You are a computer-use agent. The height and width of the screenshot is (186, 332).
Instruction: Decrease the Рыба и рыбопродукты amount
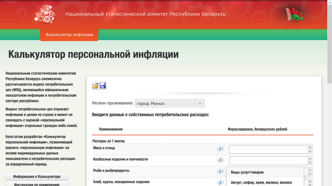pyautogui.click(x=310, y=174)
